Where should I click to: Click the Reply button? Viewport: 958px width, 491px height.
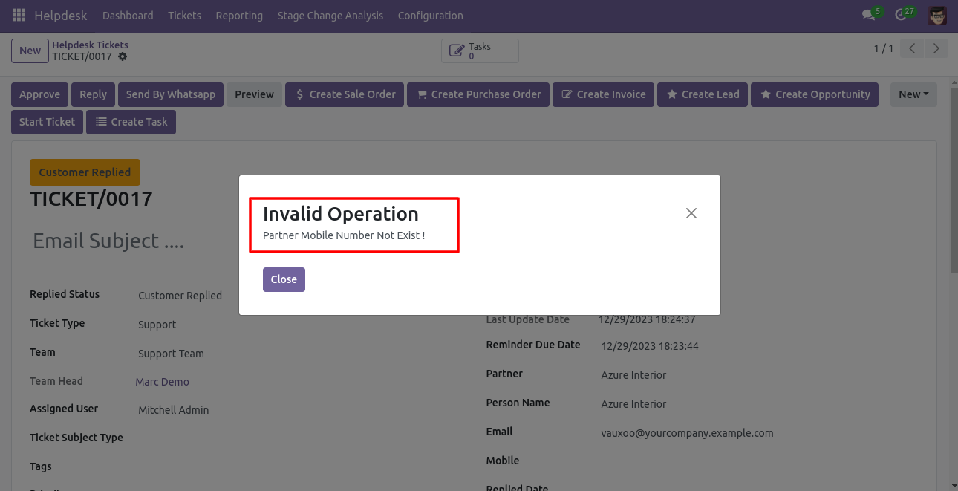(93, 94)
